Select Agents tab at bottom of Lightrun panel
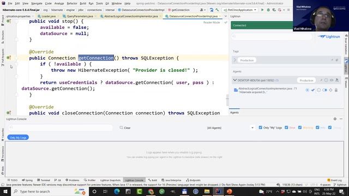 (234, 113)
